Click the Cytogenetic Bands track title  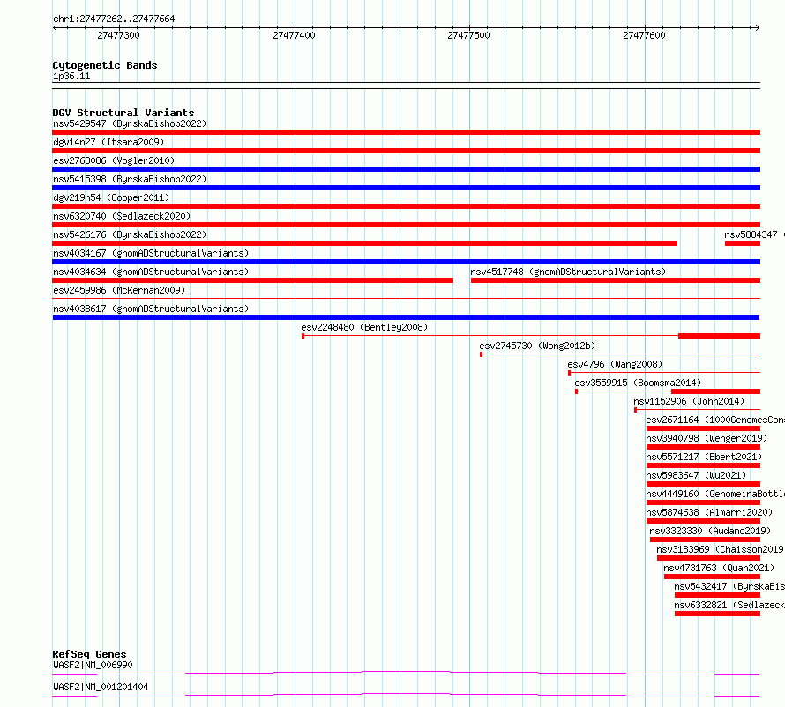(x=105, y=65)
